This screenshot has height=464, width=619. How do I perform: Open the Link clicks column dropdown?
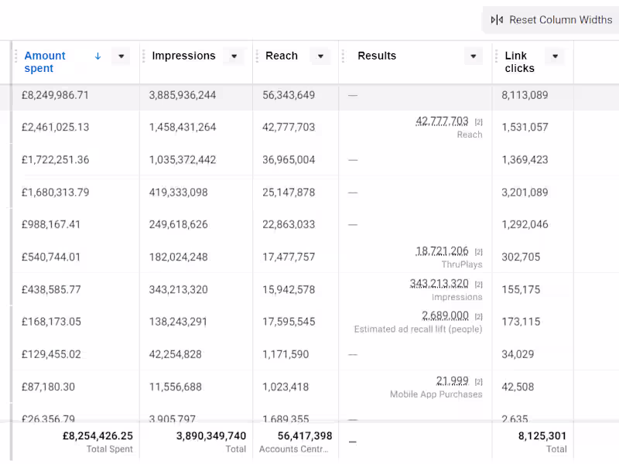(554, 56)
